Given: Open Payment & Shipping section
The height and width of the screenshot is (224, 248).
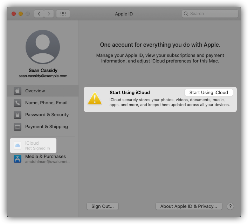Looking at the screenshot, I should click(x=43, y=127).
